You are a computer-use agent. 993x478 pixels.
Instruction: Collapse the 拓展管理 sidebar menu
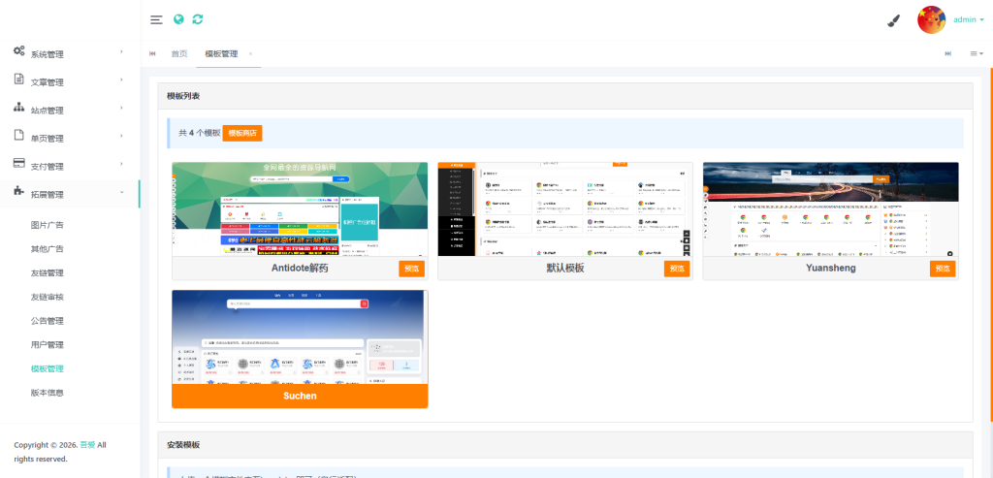[70, 194]
